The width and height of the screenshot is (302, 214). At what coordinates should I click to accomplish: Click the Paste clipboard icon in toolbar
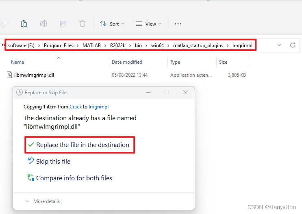(x=24, y=24)
